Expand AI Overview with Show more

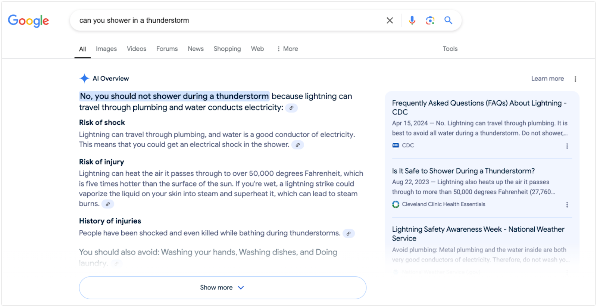[x=223, y=288]
